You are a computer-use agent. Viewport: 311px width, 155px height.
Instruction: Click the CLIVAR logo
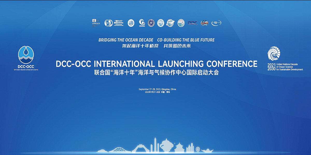(204, 23)
